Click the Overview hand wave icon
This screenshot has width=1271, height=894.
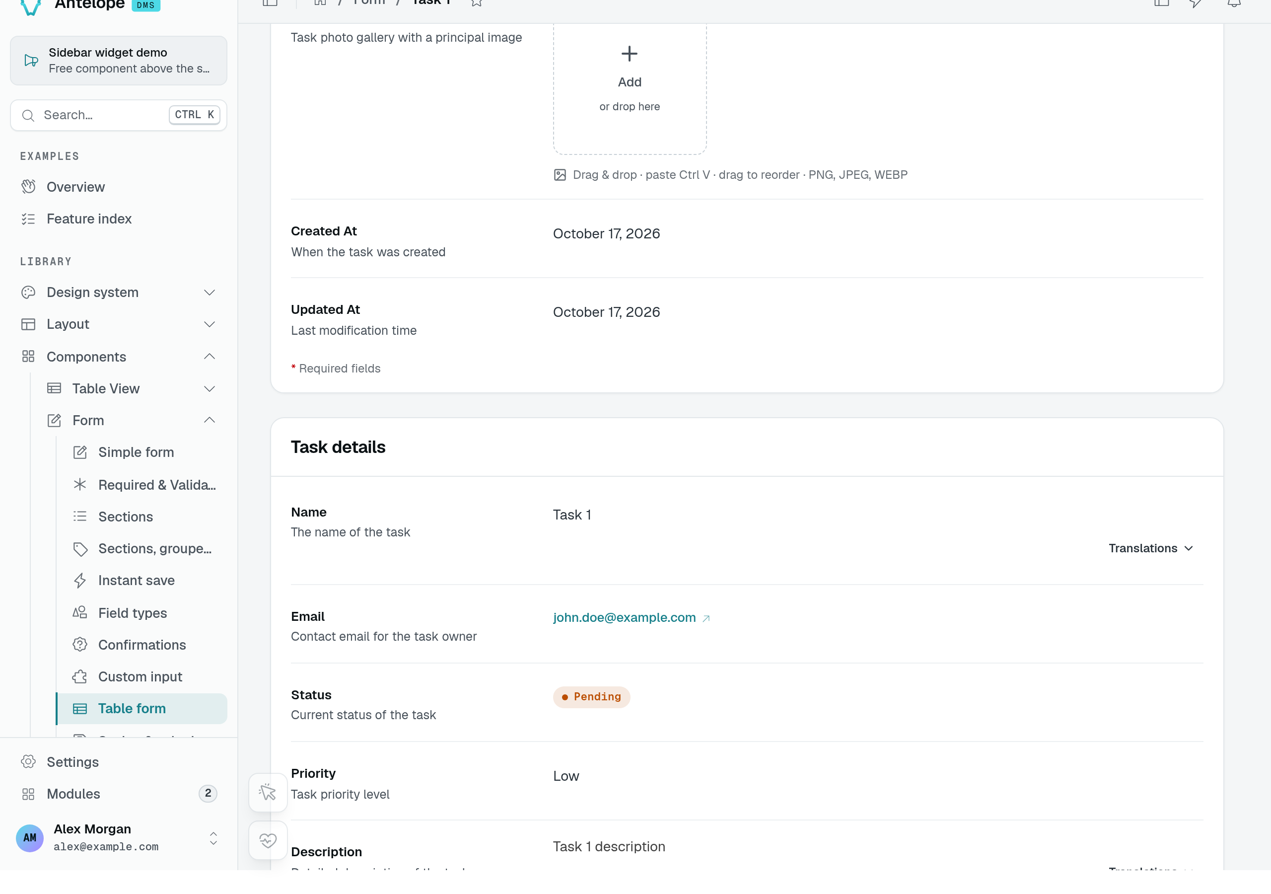tap(28, 187)
